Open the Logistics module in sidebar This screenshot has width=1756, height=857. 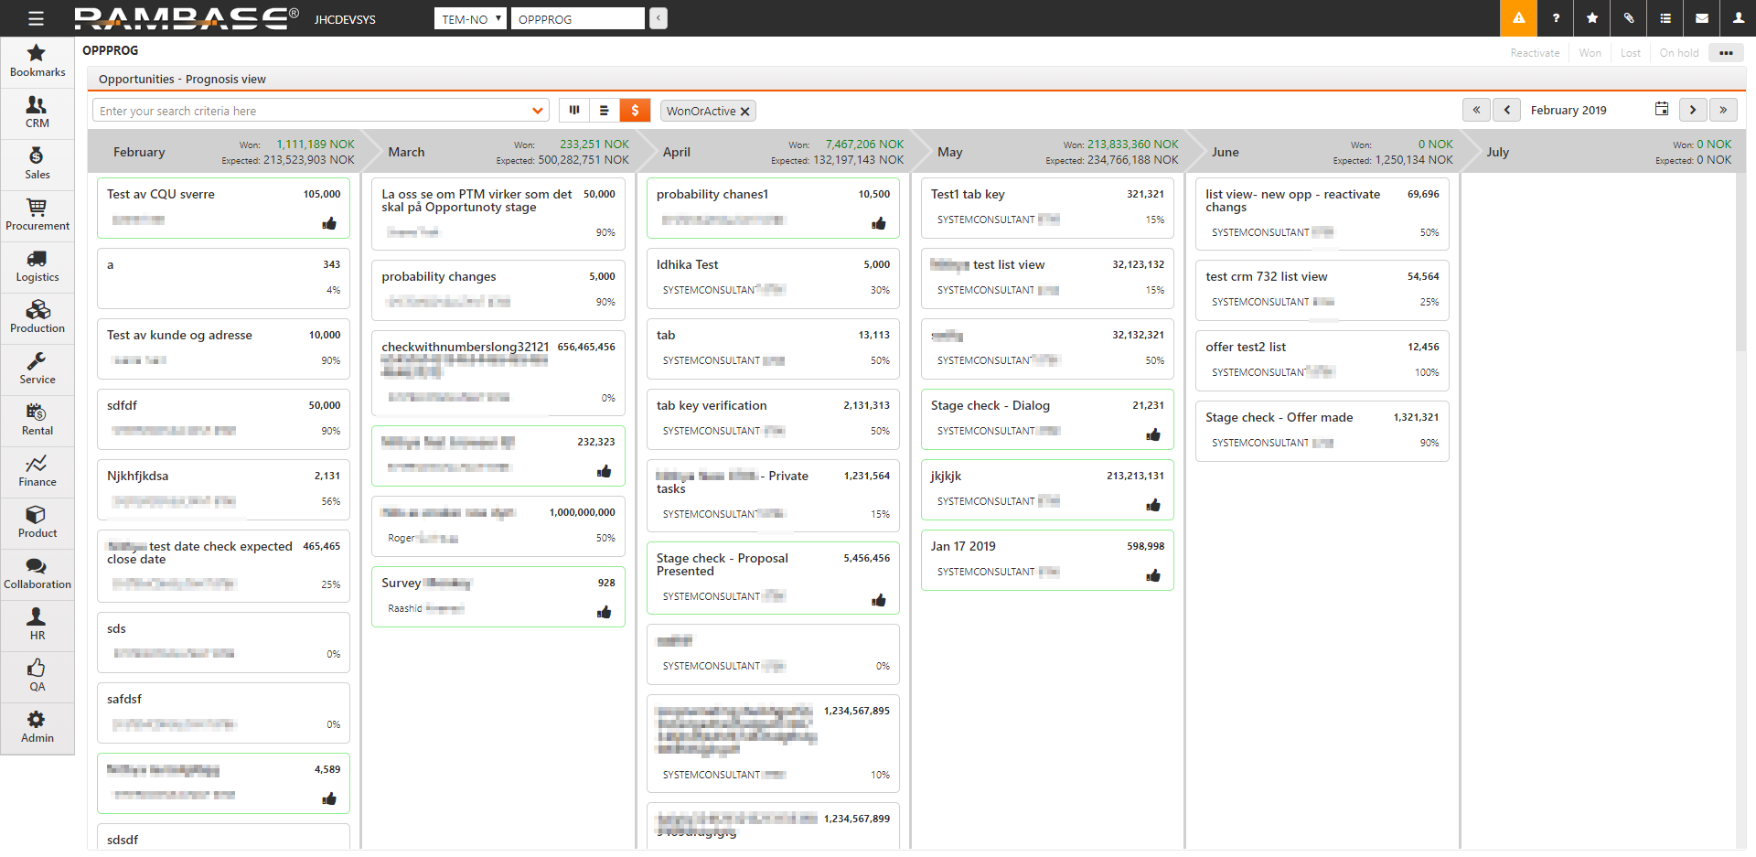click(37, 266)
